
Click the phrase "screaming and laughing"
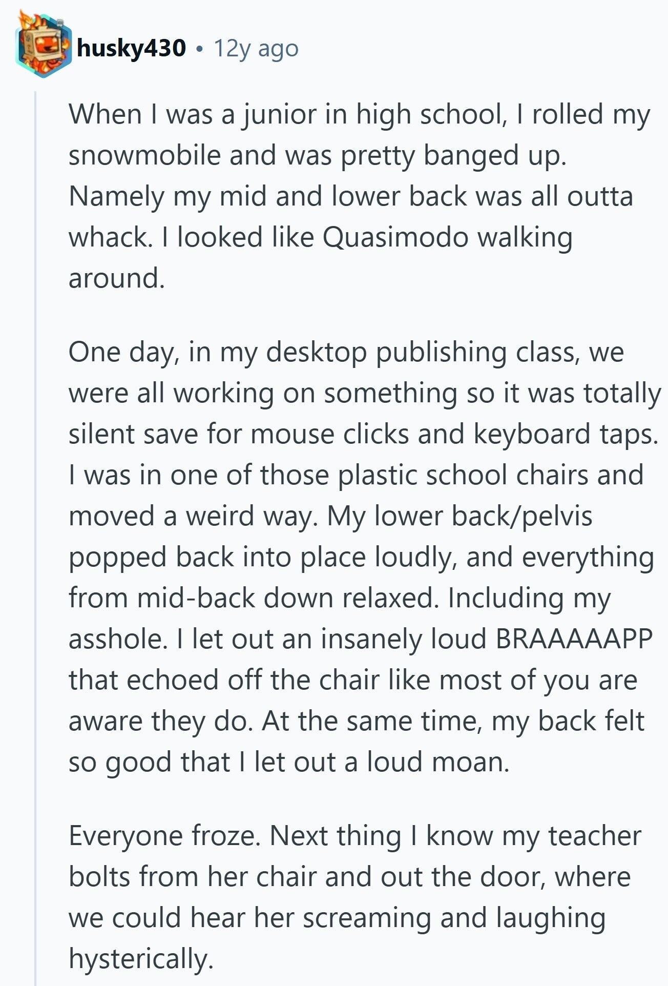(454, 918)
